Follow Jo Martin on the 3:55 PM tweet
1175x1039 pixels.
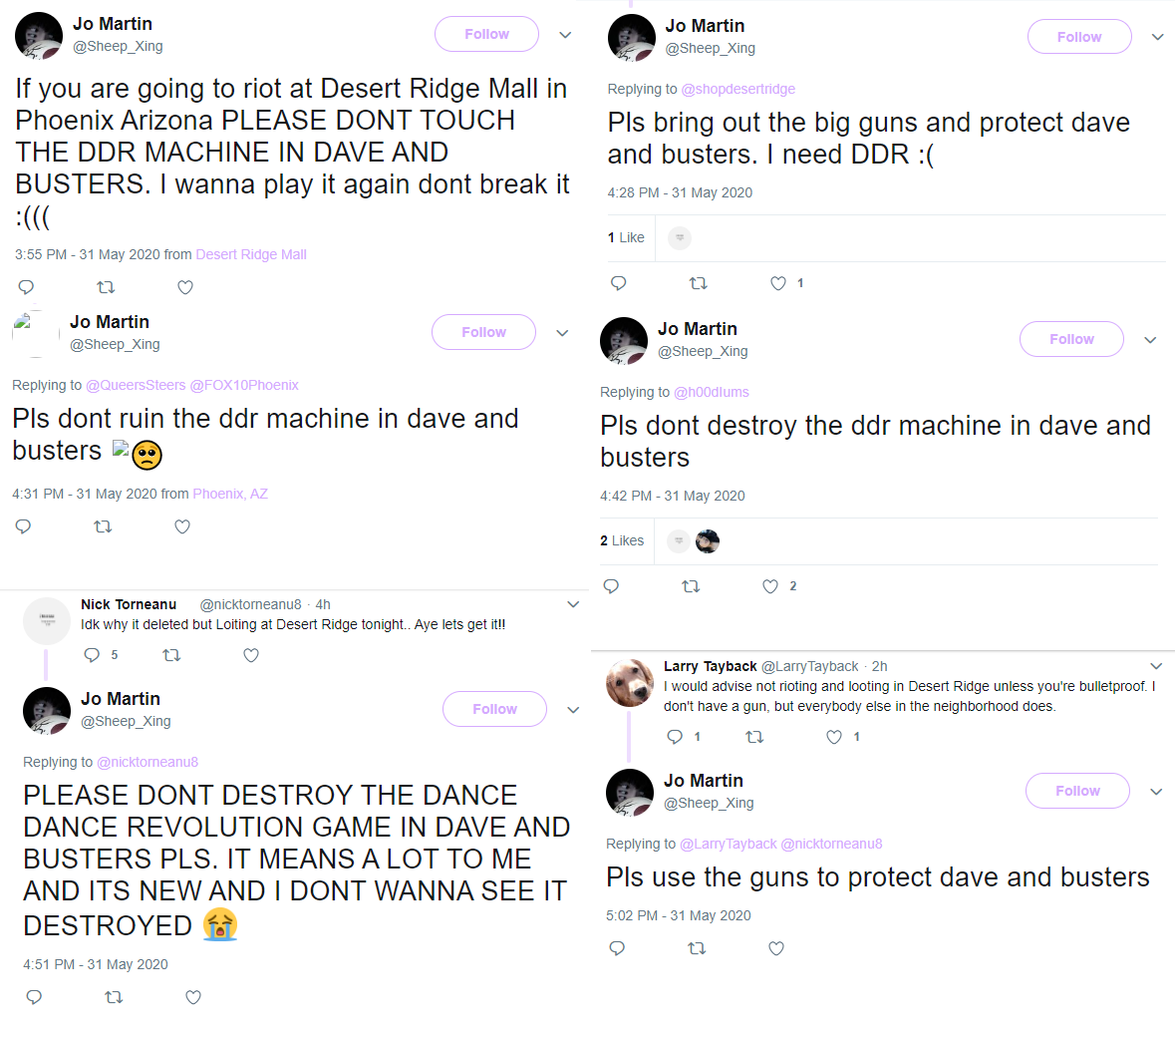tap(486, 34)
